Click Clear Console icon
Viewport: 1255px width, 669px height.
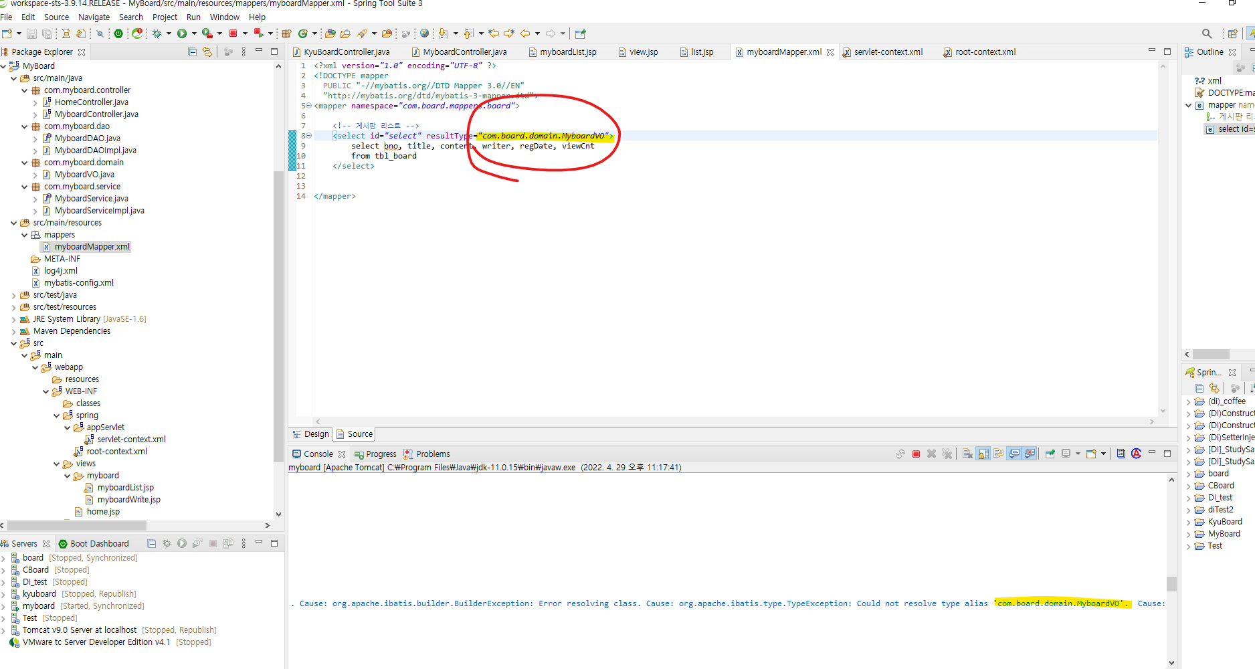(967, 454)
